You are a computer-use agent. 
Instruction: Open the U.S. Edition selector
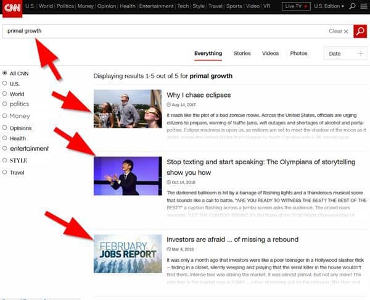[x=329, y=6]
